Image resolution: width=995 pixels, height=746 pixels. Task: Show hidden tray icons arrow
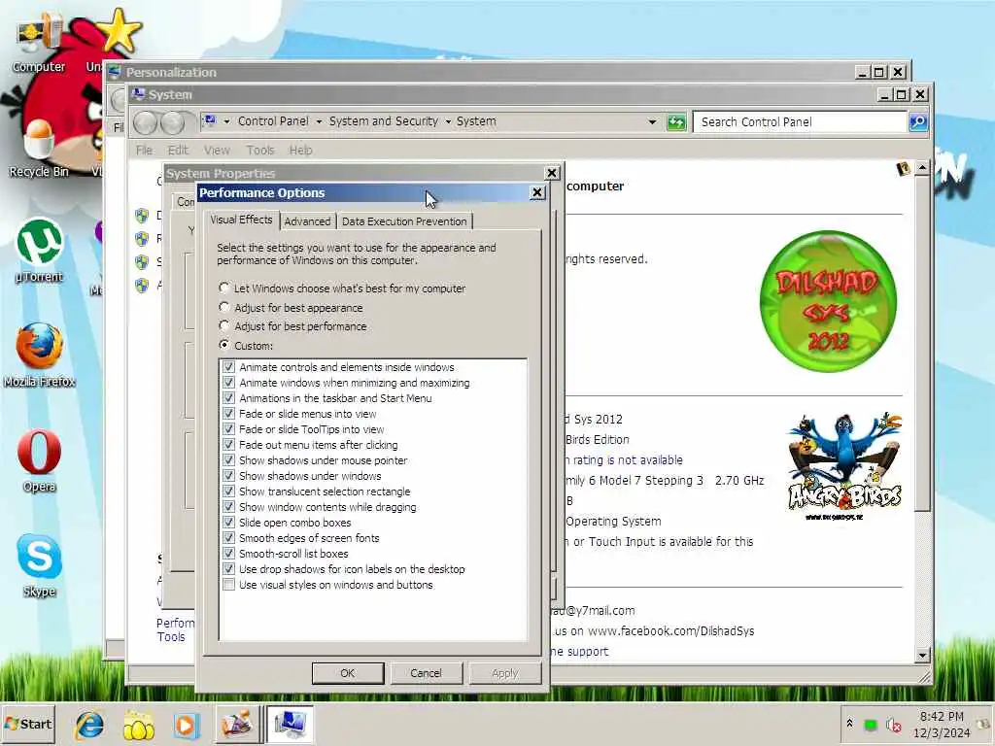click(x=849, y=723)
